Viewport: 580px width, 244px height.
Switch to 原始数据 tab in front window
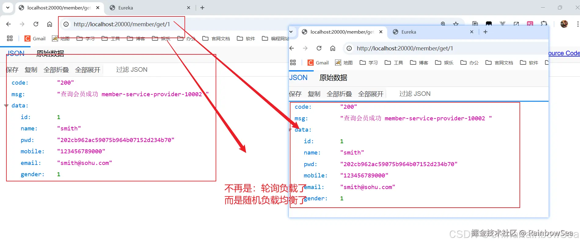334,78
